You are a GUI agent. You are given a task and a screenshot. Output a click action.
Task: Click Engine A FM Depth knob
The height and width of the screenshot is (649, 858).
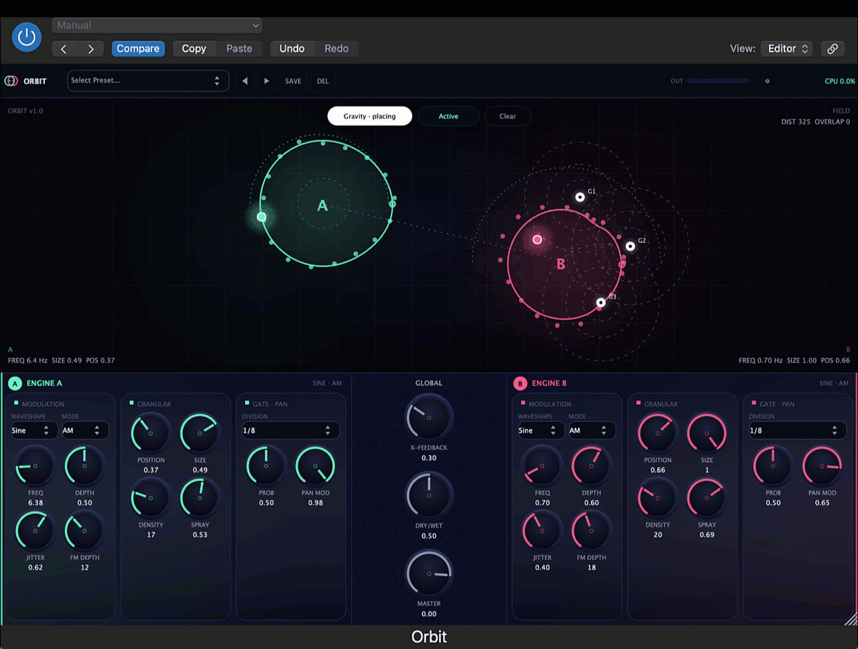click(84, 530)
